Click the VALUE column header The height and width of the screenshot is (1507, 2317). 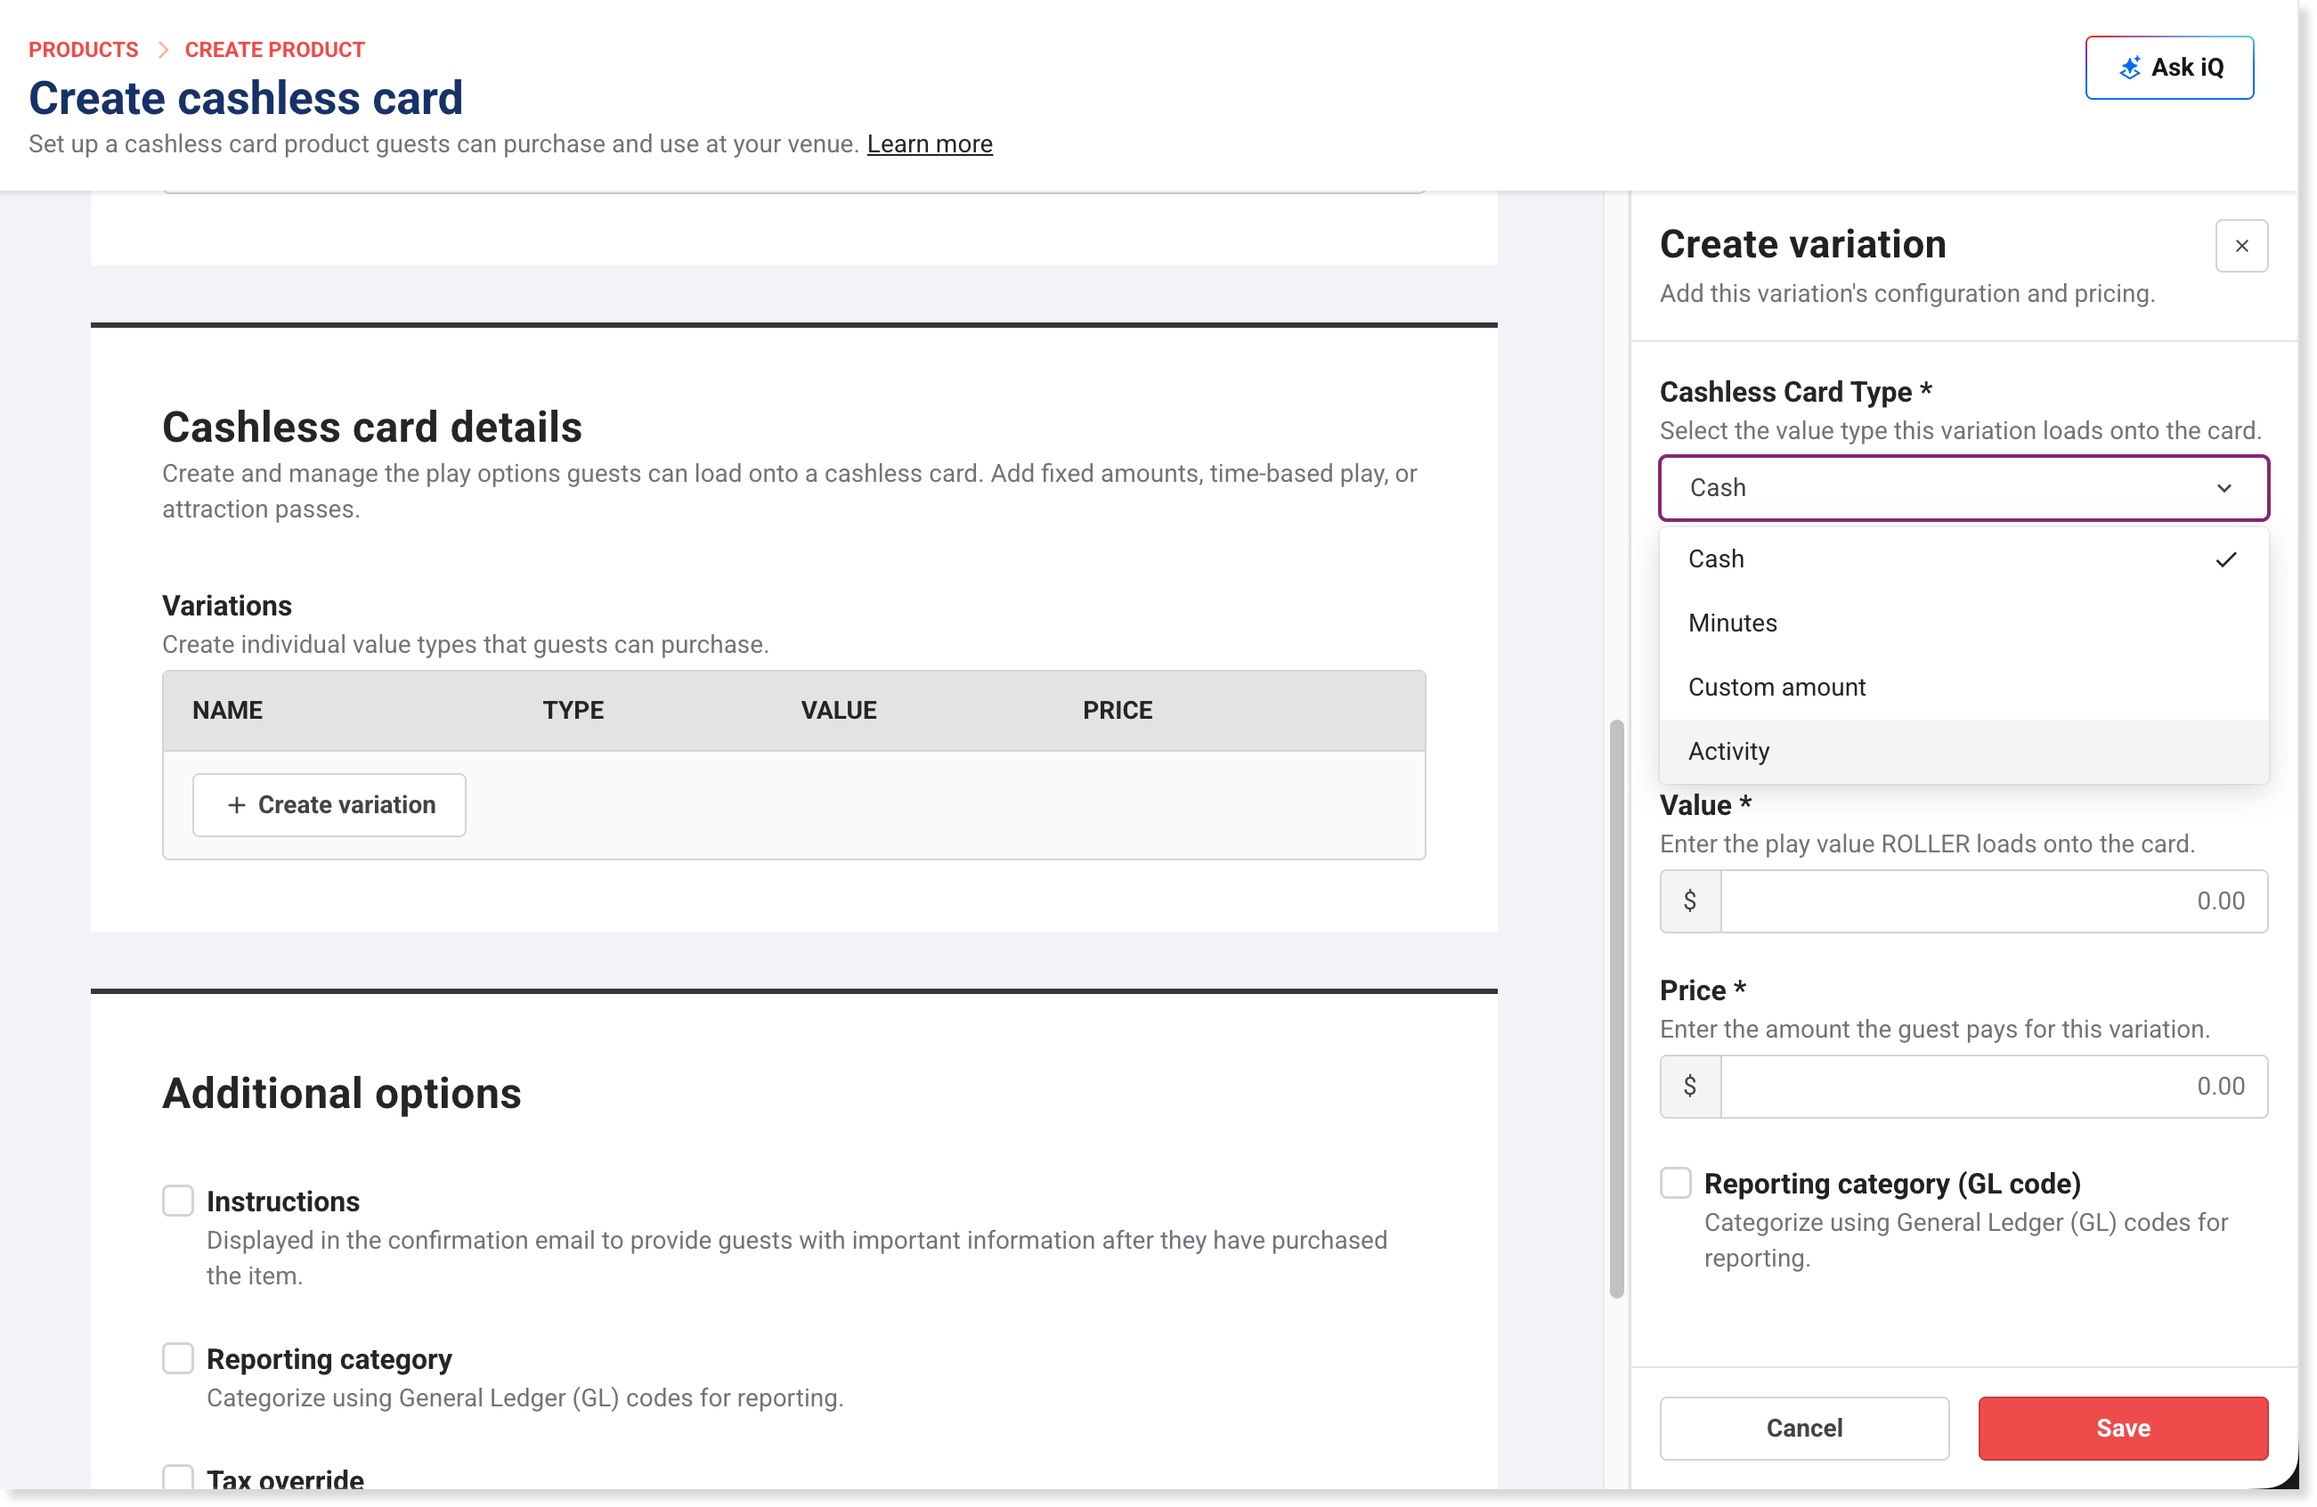pyautogui.click(x=838, y=710)
